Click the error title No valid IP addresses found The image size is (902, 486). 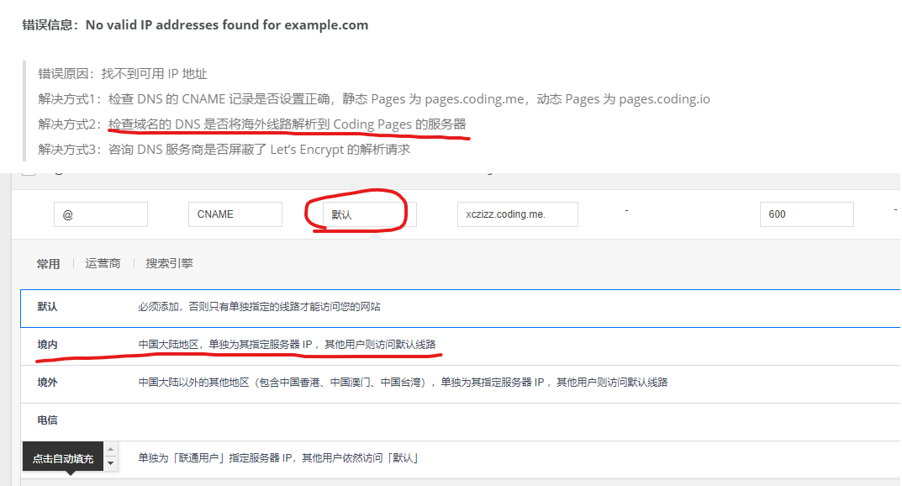[195, 24]
